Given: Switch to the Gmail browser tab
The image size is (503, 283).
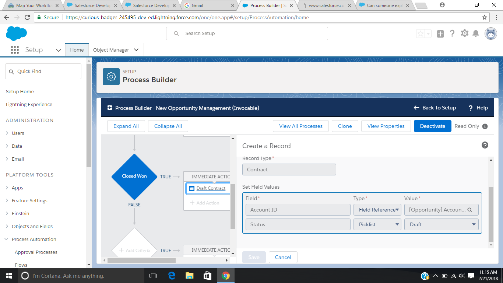Looking at the screenshot, I should coord(209,6).
